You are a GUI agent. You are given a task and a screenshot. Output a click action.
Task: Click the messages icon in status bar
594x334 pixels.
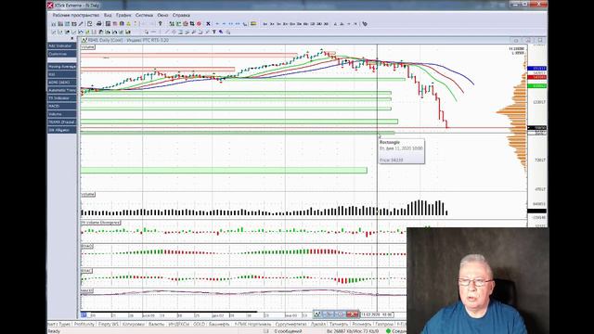point(266,331)
